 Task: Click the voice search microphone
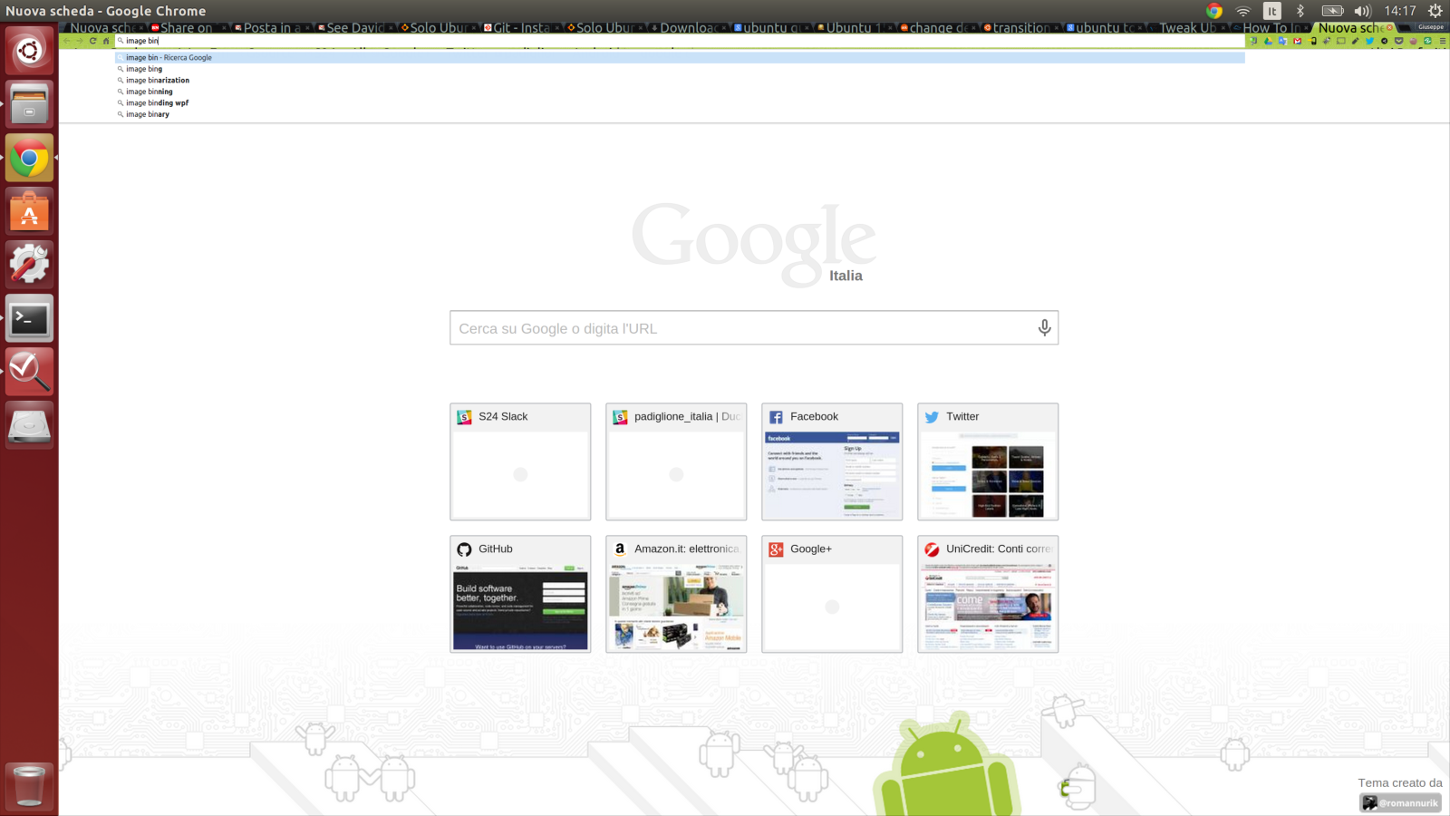1044,327
